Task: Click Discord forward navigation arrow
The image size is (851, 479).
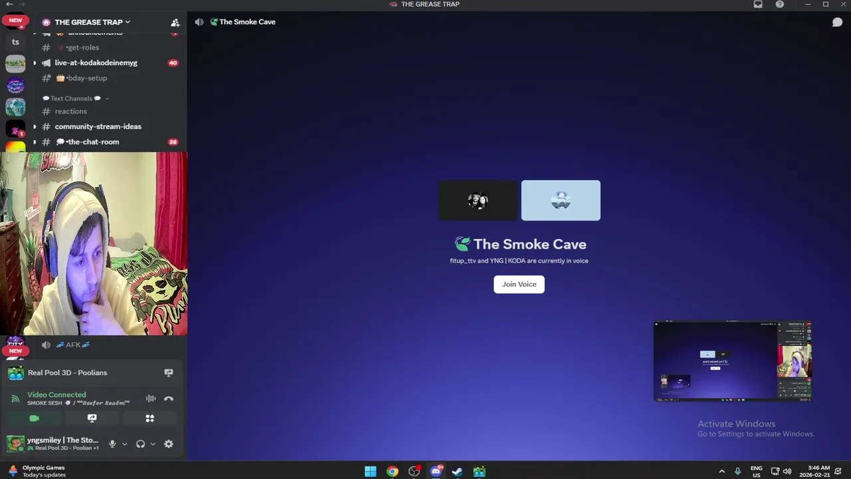Action: 23,4
